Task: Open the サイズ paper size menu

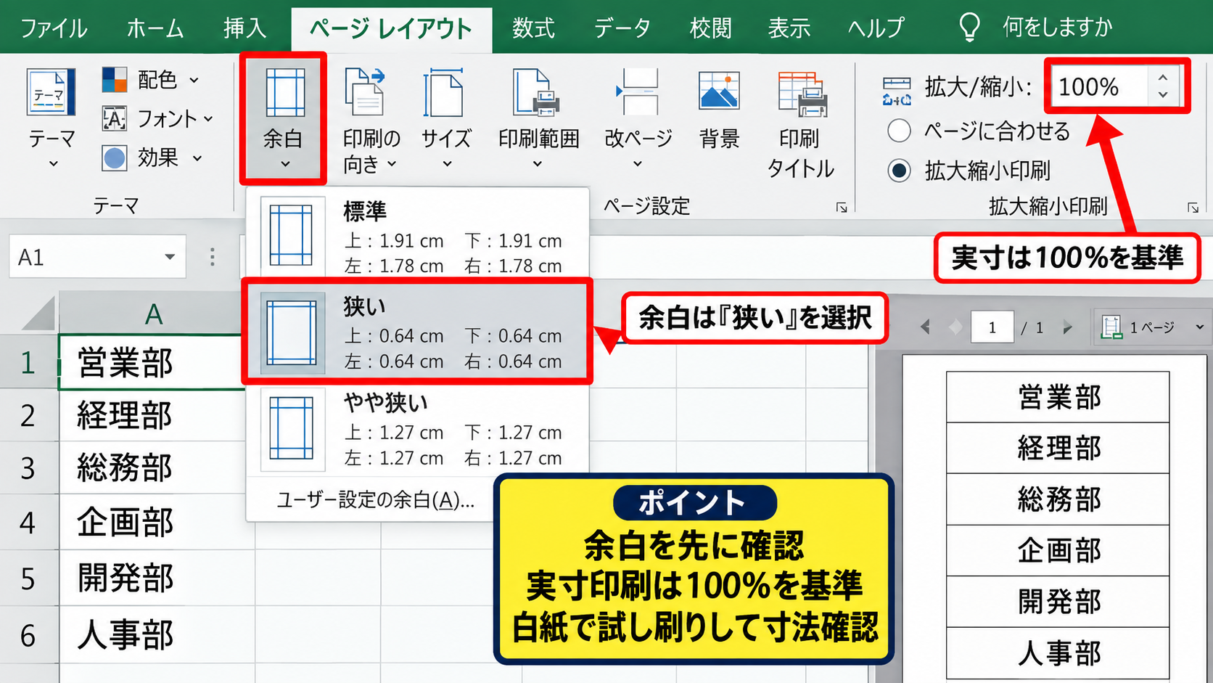Action: (446, 118)
